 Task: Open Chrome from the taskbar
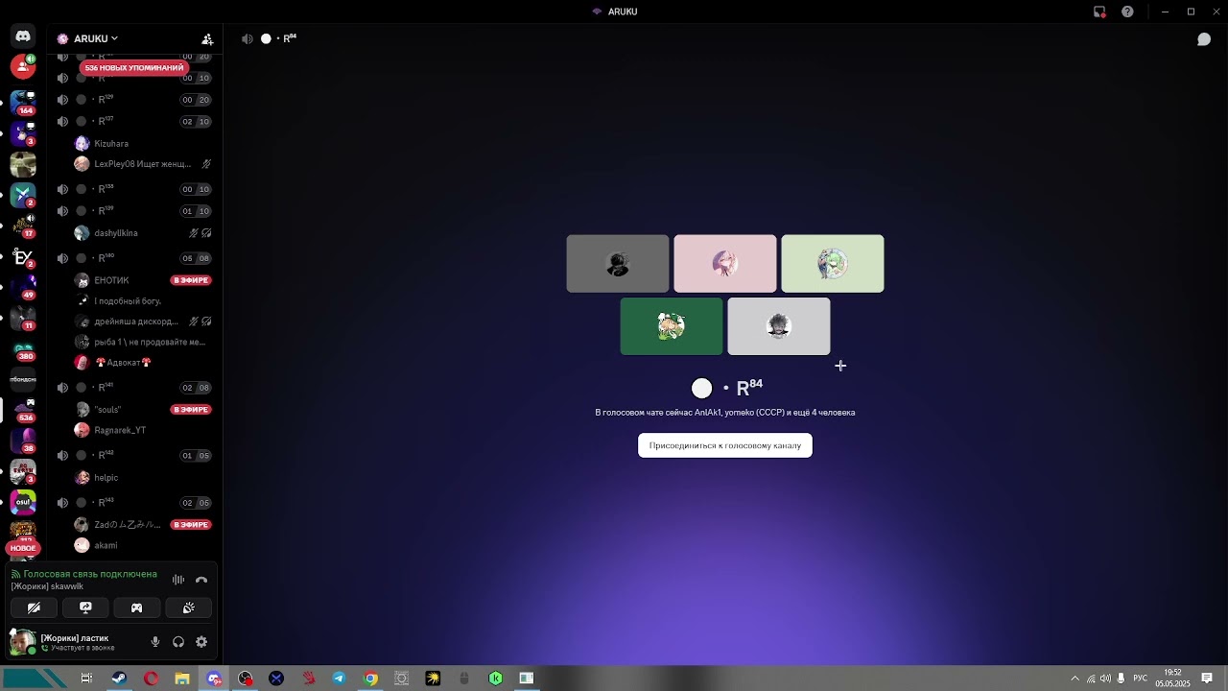coord(370,679)
